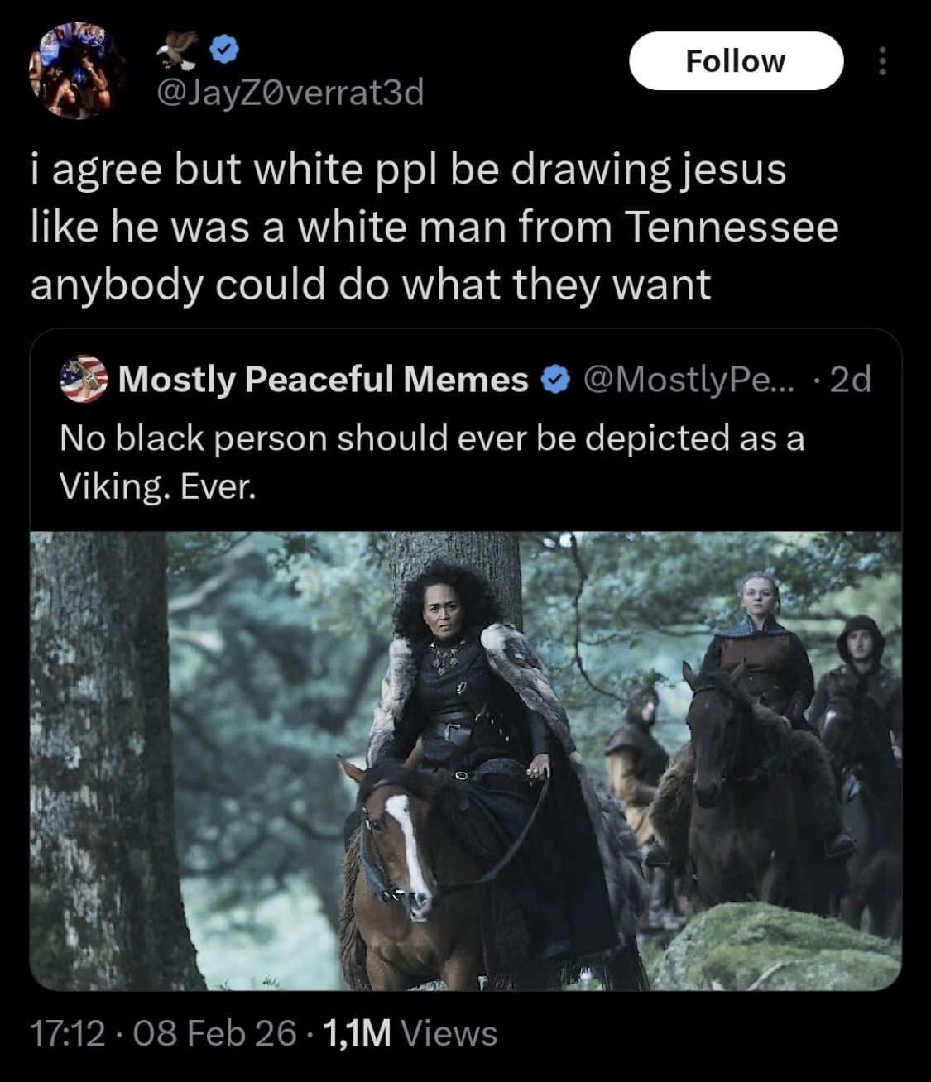Image resolution: width=931 pixels, height=1082 pixels.
Task: Click the 17:12 post time
Action: (68, 1032)
